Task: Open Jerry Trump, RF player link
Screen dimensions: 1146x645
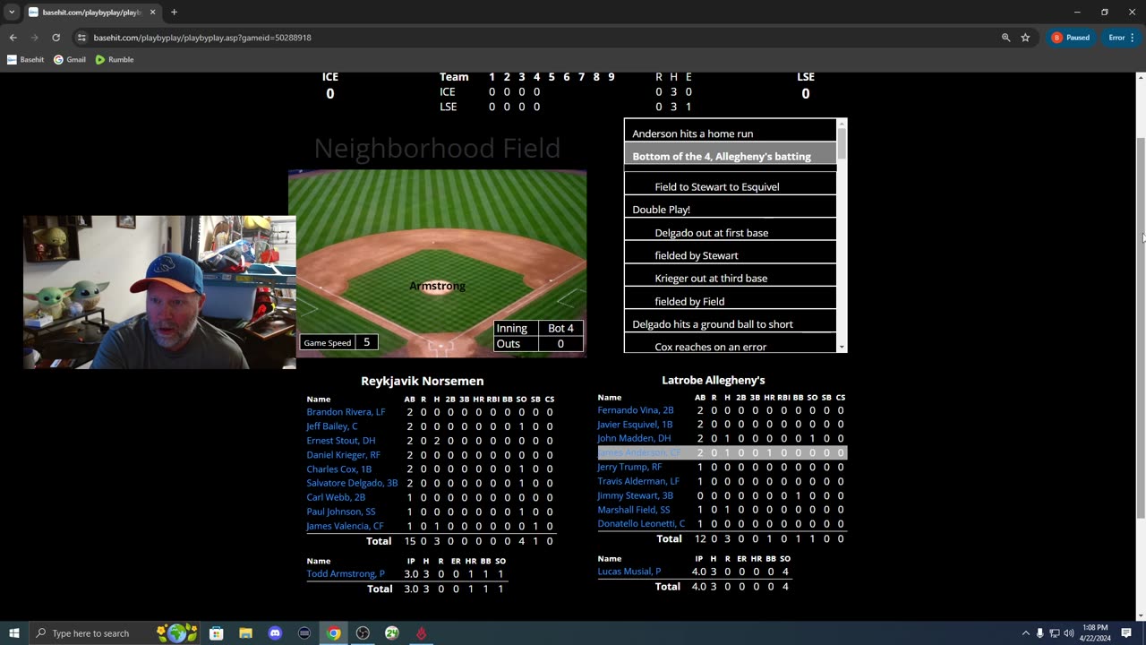Action: click(x=629, y=467)
